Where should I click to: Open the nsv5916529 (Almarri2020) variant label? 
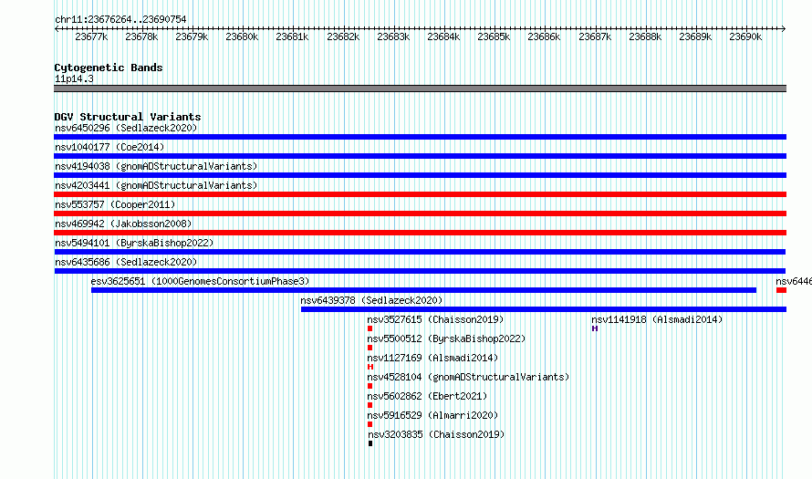click(x=432, y=415)
